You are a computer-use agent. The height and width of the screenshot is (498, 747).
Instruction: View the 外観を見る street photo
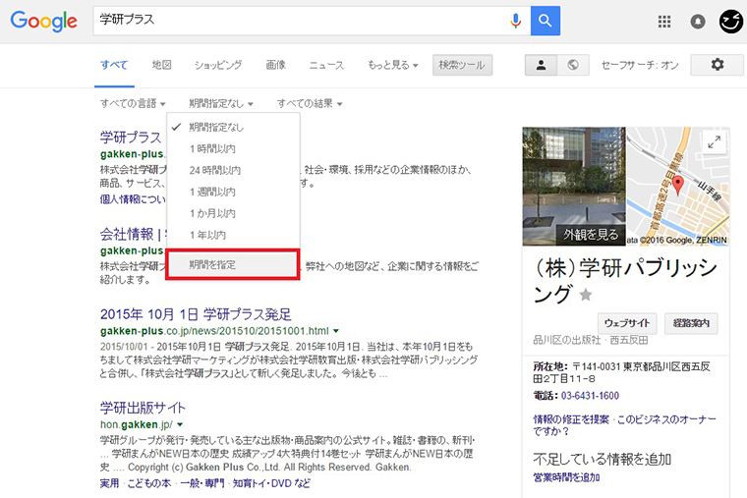tap(574, 187)
